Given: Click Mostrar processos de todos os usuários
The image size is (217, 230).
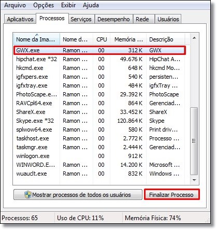Looking at the screenshot, I should click(78, 195).
